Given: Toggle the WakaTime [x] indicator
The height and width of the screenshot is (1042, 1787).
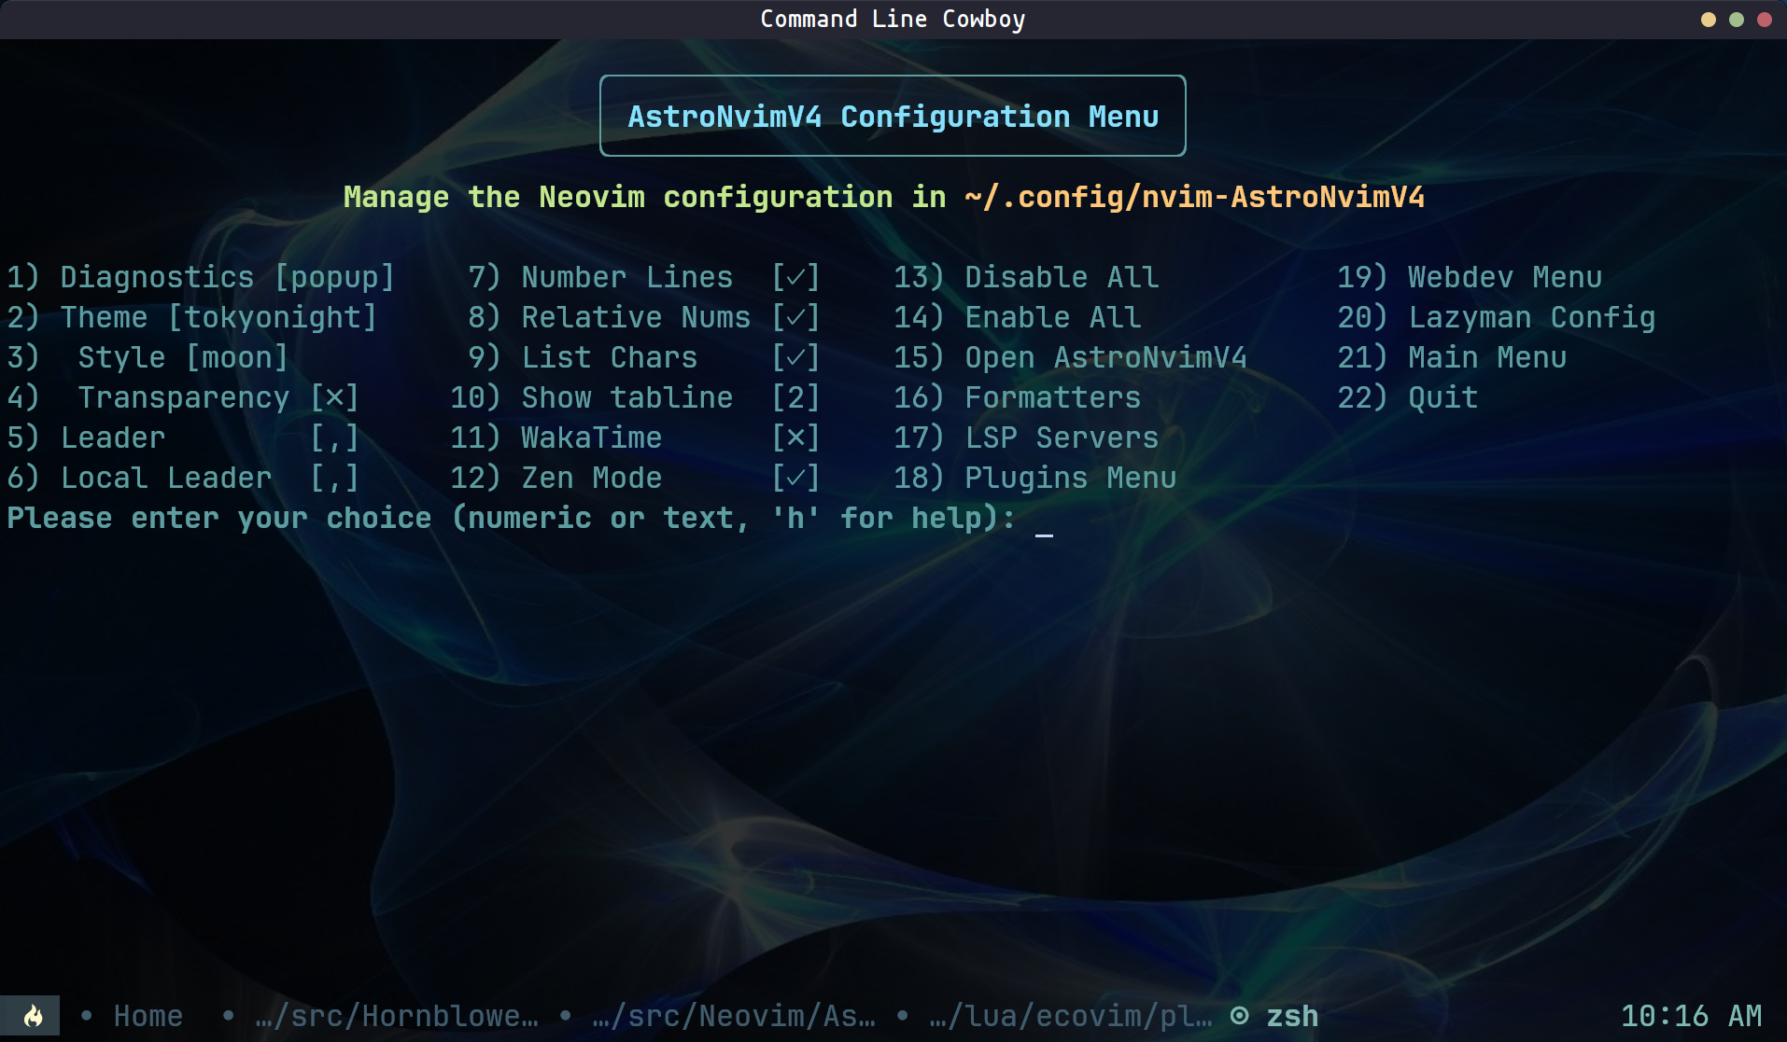Looking at the screenshot, I should pyautogui.click(x=795, y=438).
